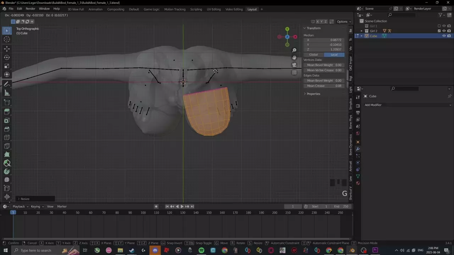Set transform median to Global
454x255 pixels.
point(314,55)
